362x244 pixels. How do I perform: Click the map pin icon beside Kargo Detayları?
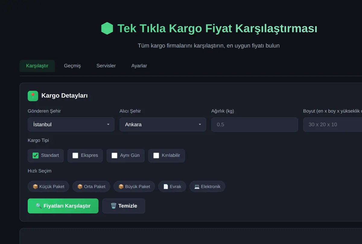33,96
